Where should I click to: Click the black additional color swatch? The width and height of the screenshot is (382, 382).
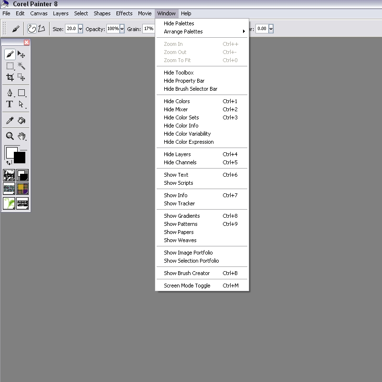(x=20, y=158)
